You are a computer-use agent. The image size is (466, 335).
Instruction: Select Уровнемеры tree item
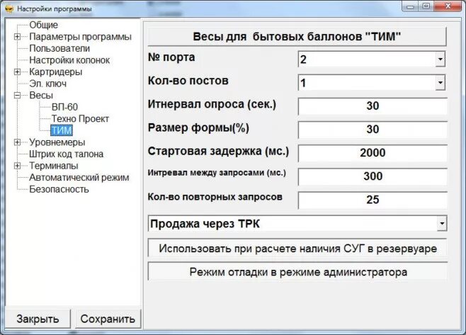[x=57, y=142]
